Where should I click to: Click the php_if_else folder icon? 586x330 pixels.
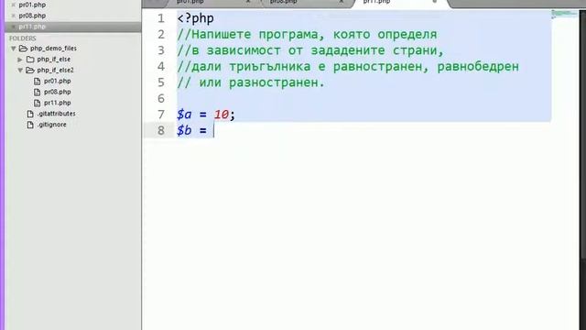point(30,59)
